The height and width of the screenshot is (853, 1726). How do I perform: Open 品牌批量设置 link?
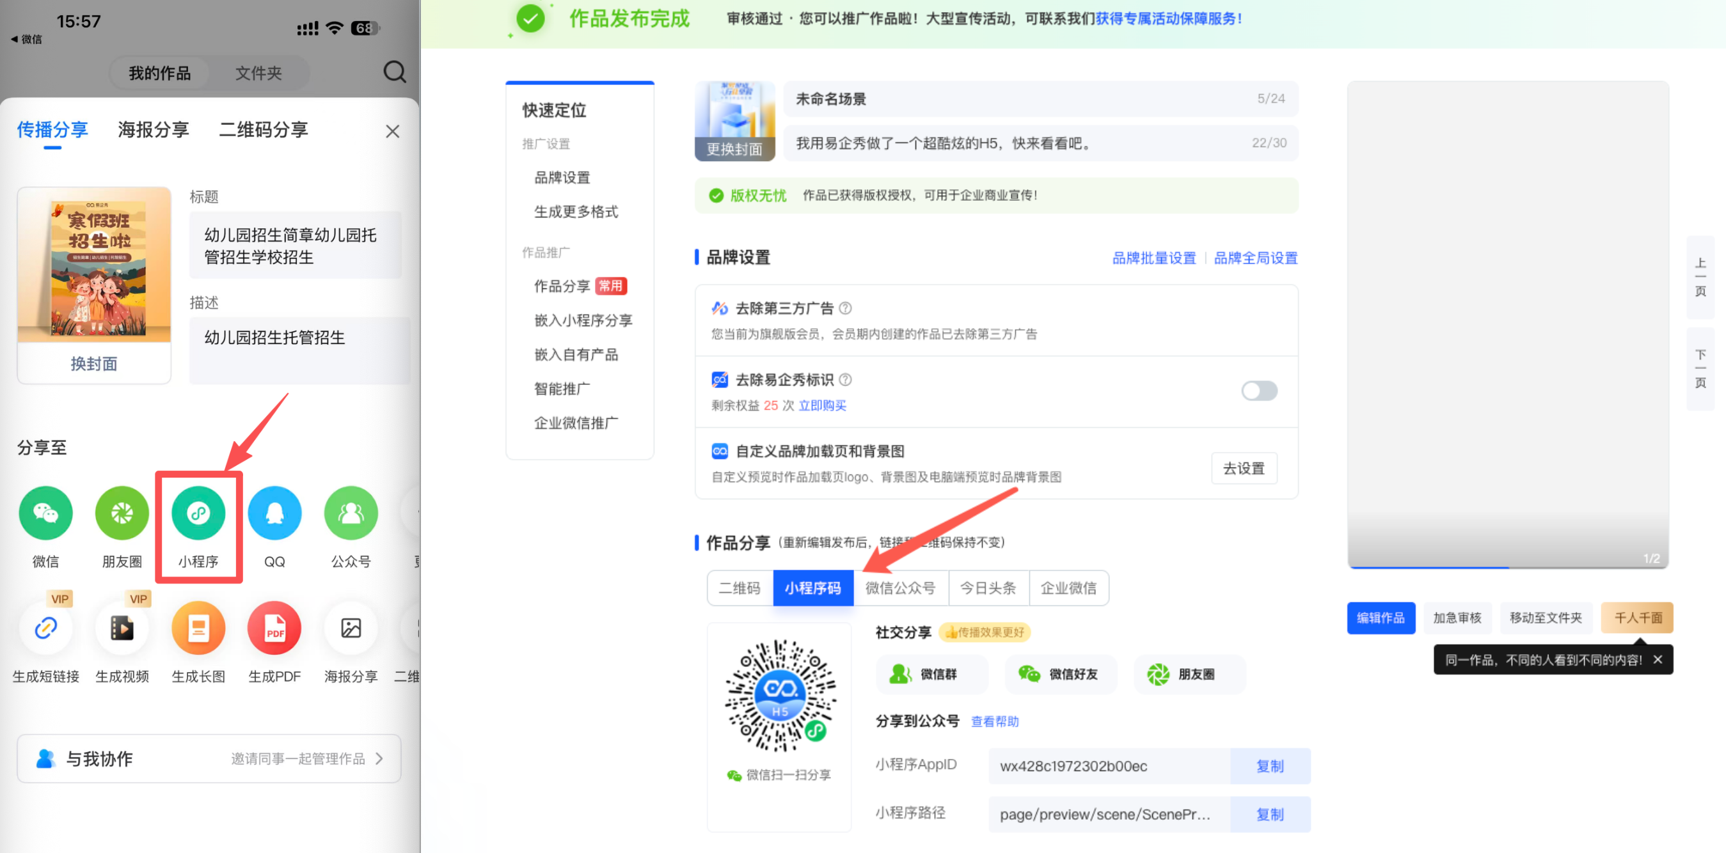[1153, 258]
